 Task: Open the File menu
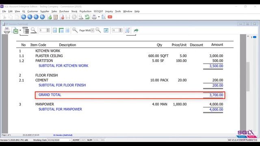pyautogui.click(x=4, y=11)
